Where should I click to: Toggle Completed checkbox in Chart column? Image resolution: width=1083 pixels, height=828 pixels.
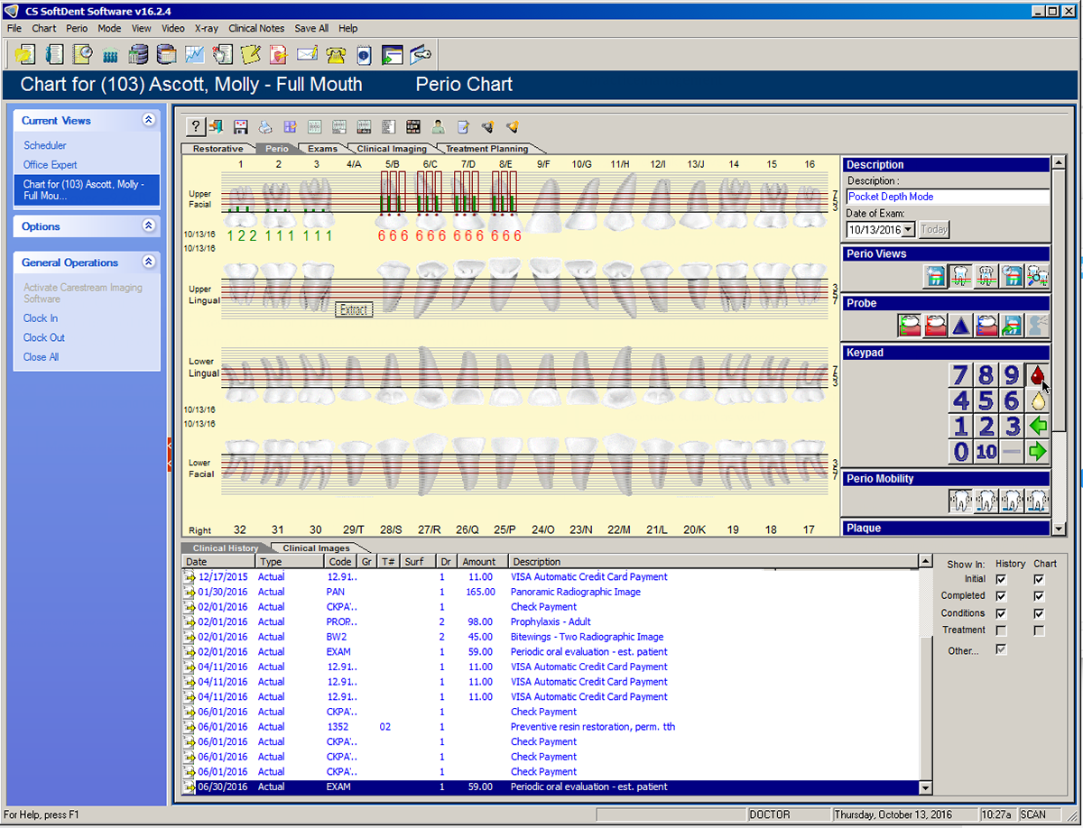pos(1039,596)
